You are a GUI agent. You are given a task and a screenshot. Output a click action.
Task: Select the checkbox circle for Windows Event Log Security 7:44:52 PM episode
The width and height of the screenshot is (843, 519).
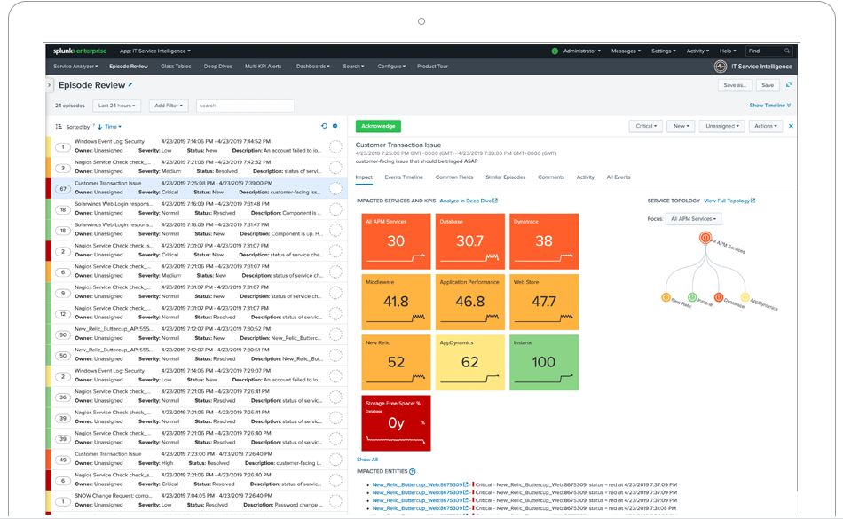point(335,146)
